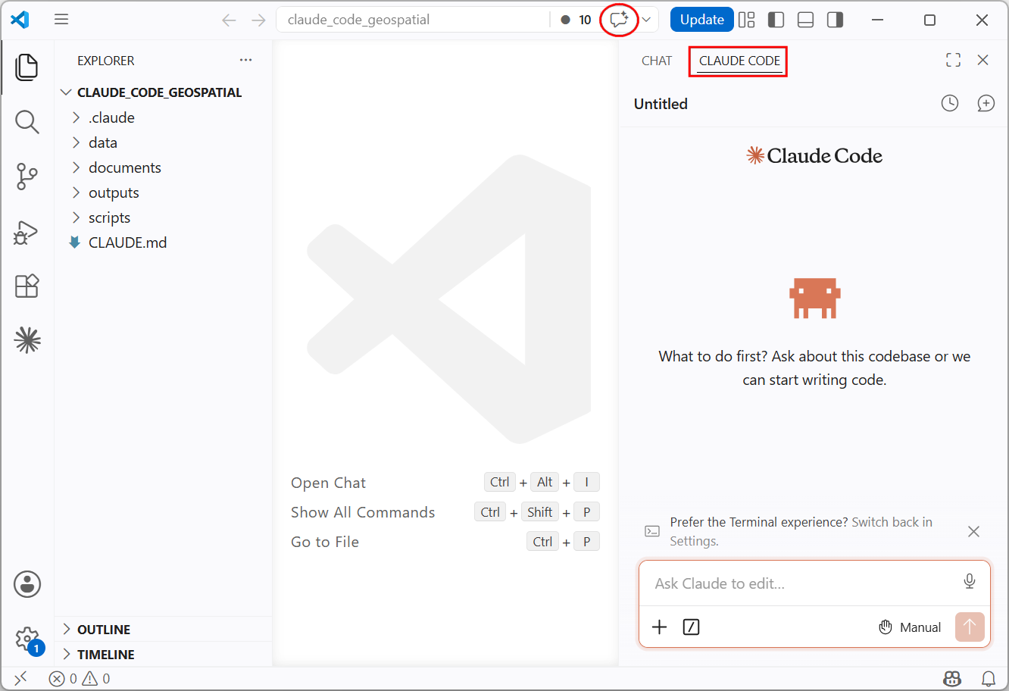Open the Explorer view in activity bar
Viewport: 1009px width, 691px height.
click(x=27, y=67)
